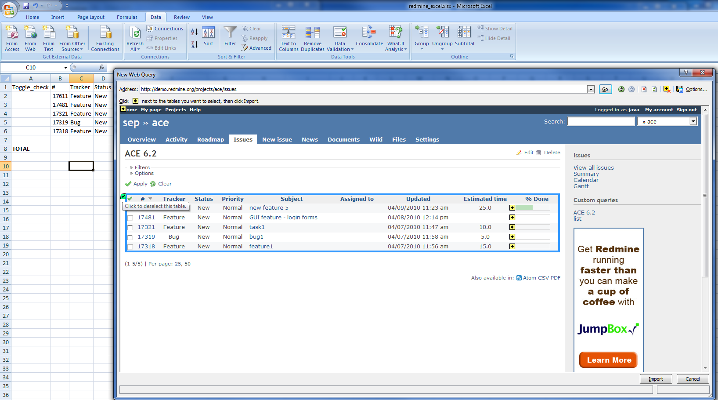
Task: Click the Stop page loading icon
Action: pos(644,89)
